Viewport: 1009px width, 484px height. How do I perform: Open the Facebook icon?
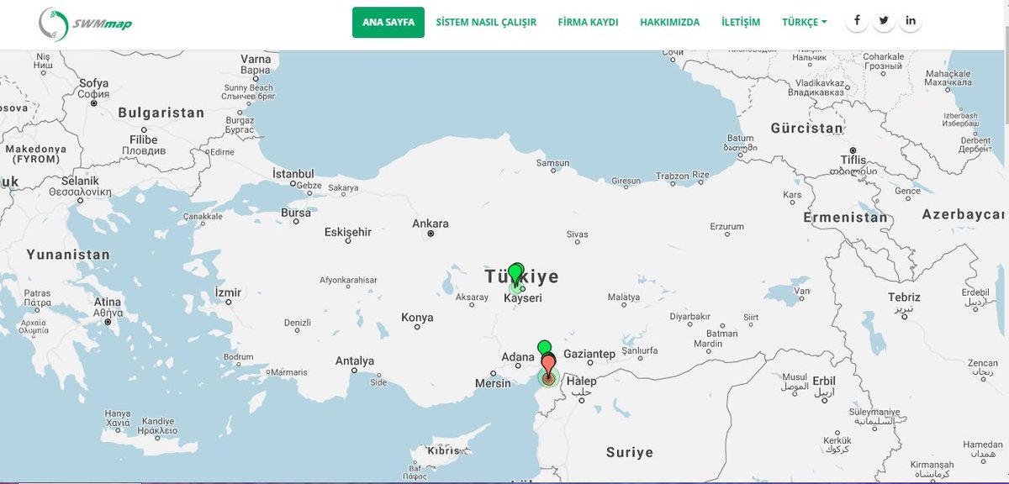[857, 18]
